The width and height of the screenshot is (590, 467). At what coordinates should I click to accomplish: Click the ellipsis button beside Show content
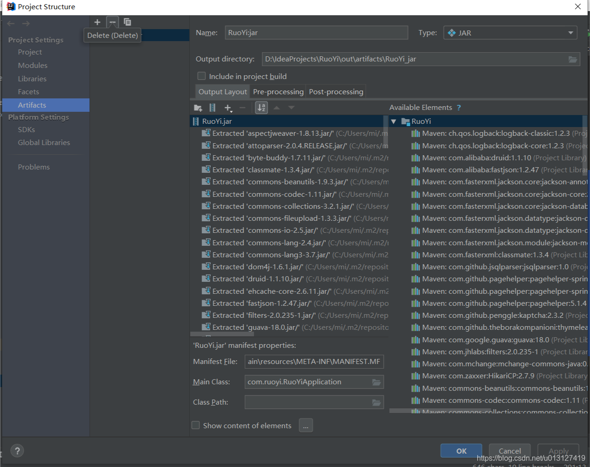[306, 425]
